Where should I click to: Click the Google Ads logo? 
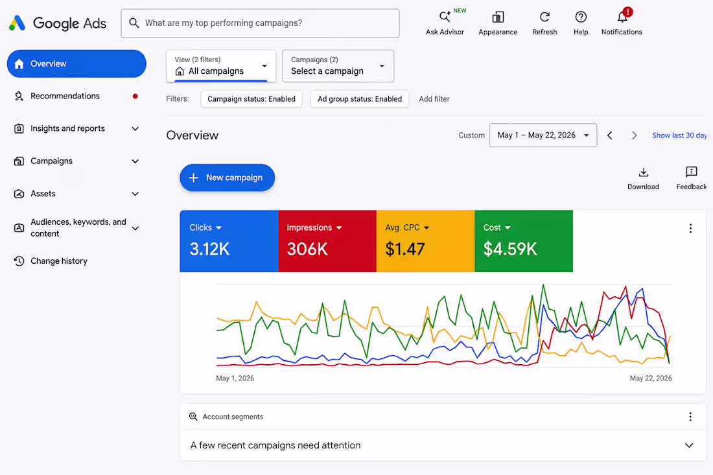(57, 23)
